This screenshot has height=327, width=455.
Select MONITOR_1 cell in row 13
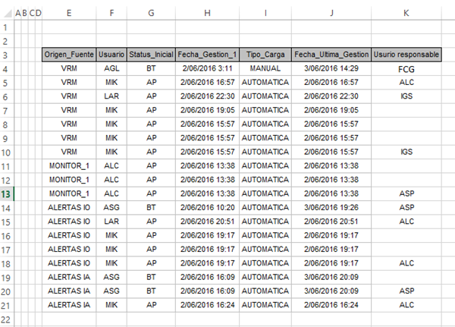click(x=69, y=193)
